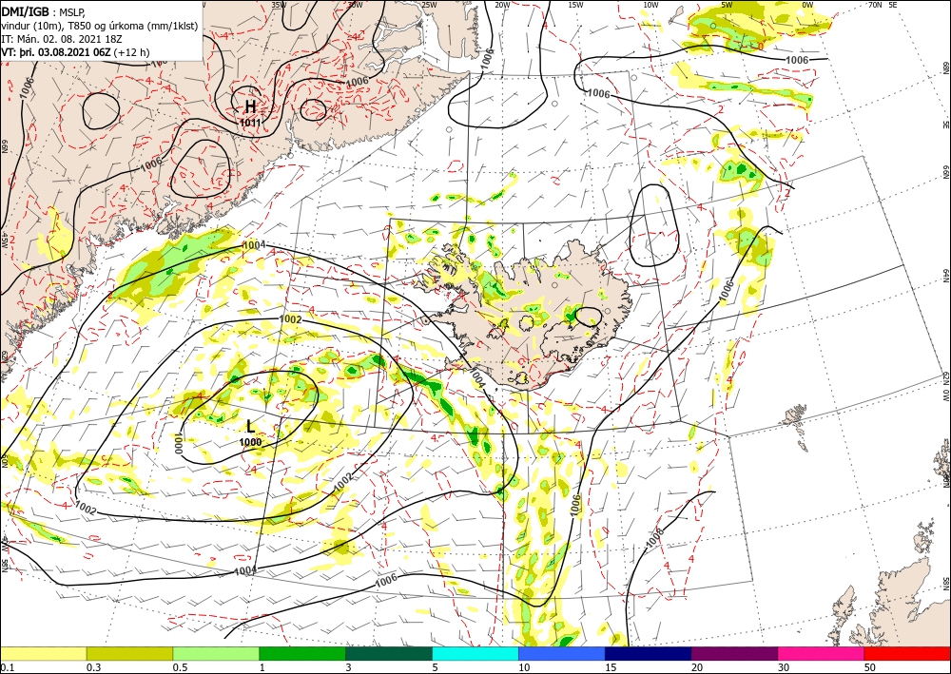Click the olive 0.3–0.5 legend color band
Image resolution: width=951 pixels, height=674 pixels.
tap(129, 653)
